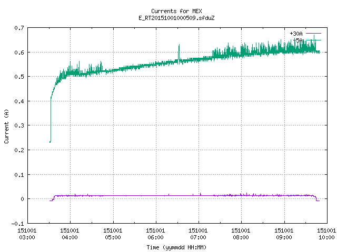Click the y-axis tick value 0.3

(x=19, y=125)
